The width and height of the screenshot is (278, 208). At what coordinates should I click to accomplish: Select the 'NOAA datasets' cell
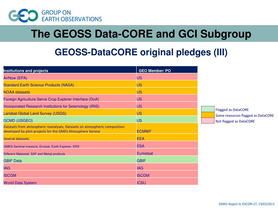70,91
